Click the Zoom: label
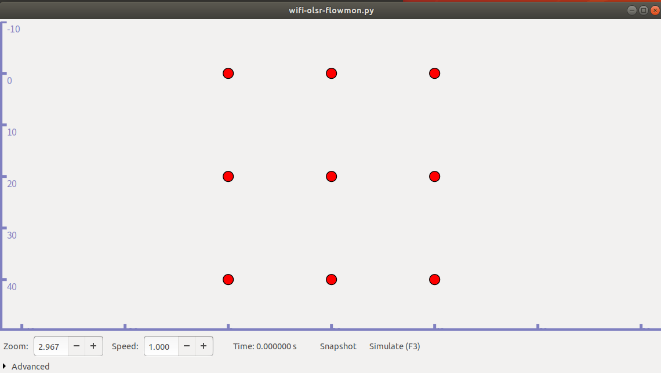Viewport: 661px width, 373px height. click(16, 346)
